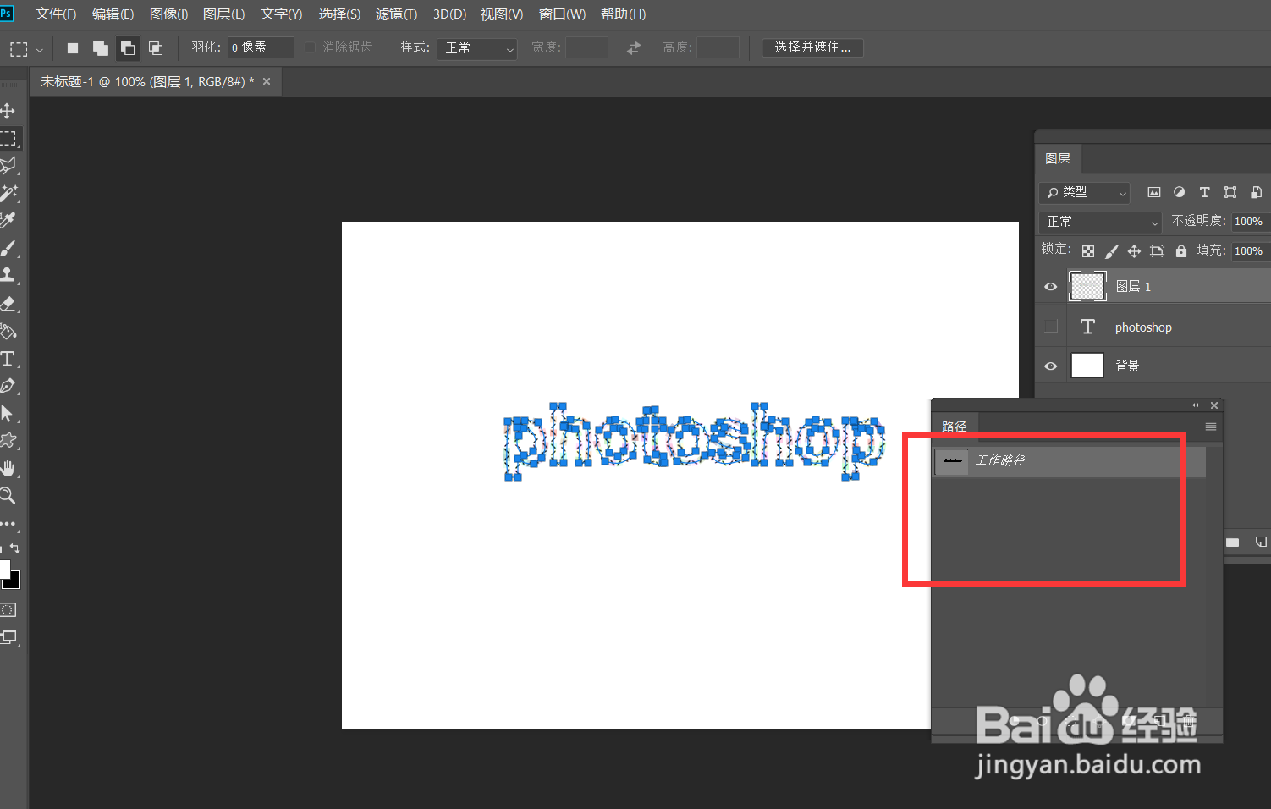
Task: Hide 图层 1 via eye icon
Action: coord(1051,287)
